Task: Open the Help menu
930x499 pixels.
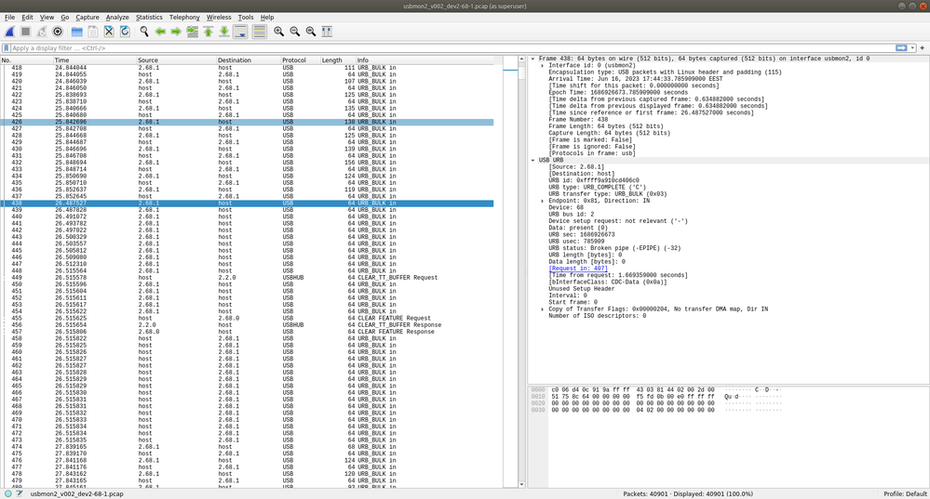Action: (267, 17)
